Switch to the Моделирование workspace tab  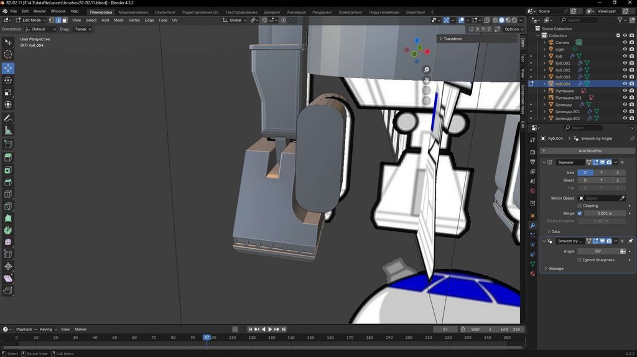pos(133,12)
